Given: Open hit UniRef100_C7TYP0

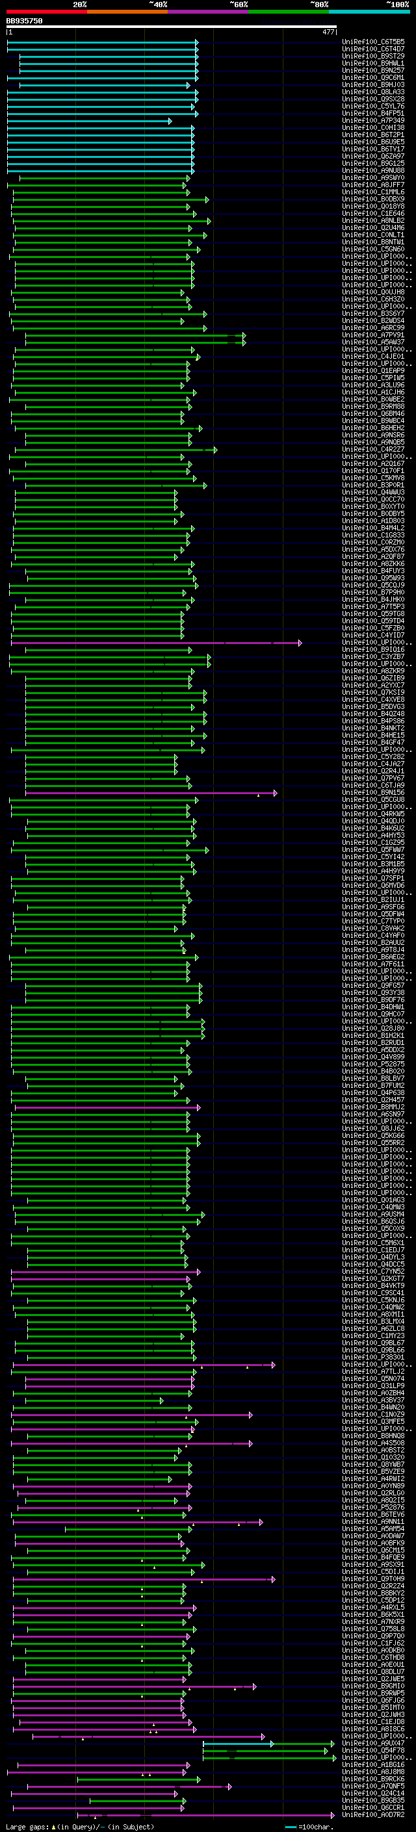Looking at the screenshot, I should point(373,922).
